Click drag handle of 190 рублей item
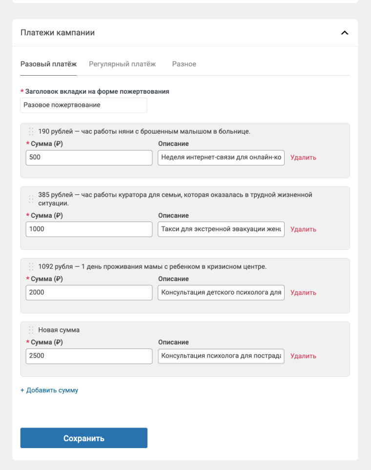 coord(31,131)
